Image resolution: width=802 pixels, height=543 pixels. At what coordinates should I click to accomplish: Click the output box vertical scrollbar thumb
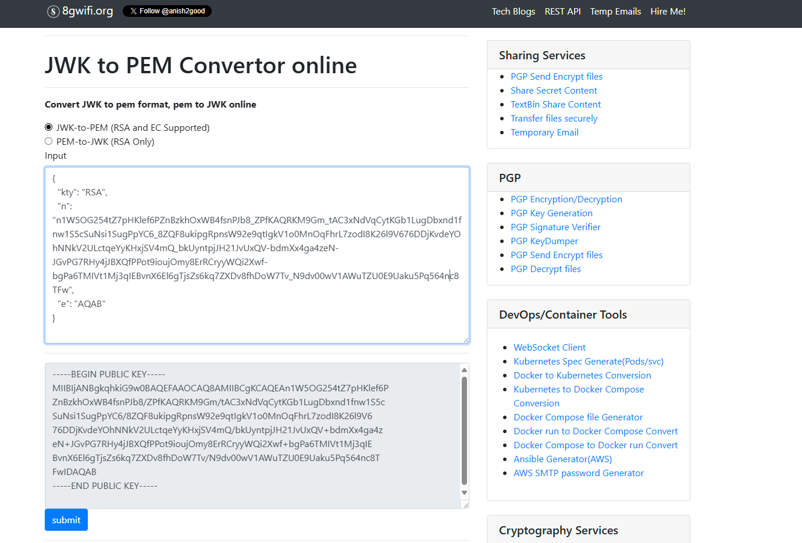coord(464,431)
